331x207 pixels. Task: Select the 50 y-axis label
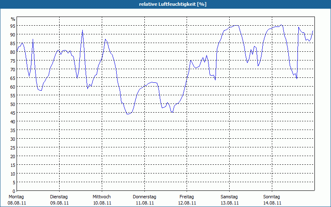pyautogui.click(x=13, y=104)
